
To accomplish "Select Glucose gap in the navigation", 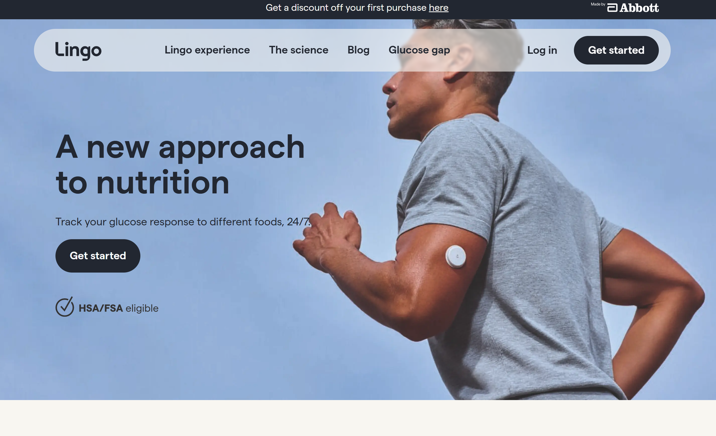I will (419, 50).
